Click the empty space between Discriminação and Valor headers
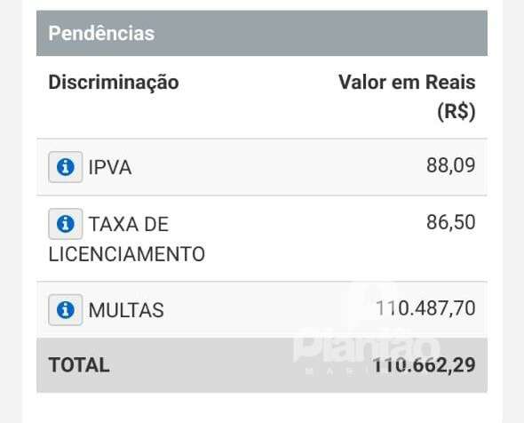This screenshot has width=524, height=423. (258, 83)
